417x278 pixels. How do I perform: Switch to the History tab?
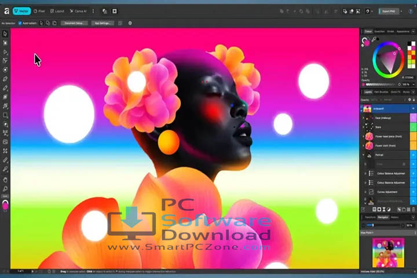click(394, 217)
